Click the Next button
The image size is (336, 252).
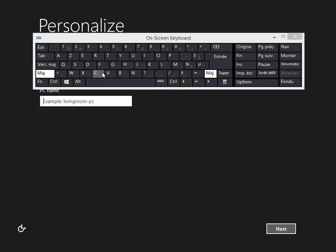click(281, 229)
